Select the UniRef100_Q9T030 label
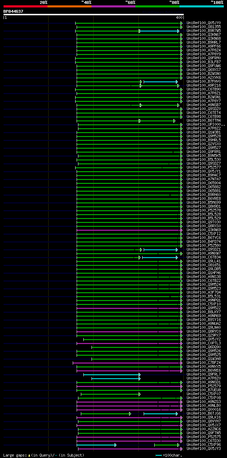Screen dimensions: 227x458 coord(204,222)
